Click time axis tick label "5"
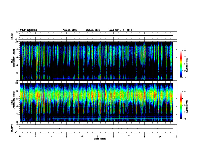The width and height of the screenshot is (198, 153). (98, 136)
